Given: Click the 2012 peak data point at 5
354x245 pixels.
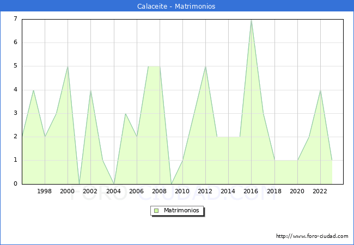Looking at the screenshot, I should click(205, 66).
